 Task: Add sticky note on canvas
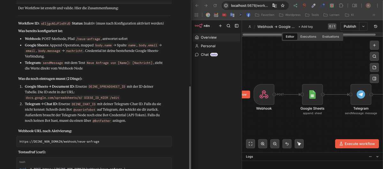[x=374, y=67]
